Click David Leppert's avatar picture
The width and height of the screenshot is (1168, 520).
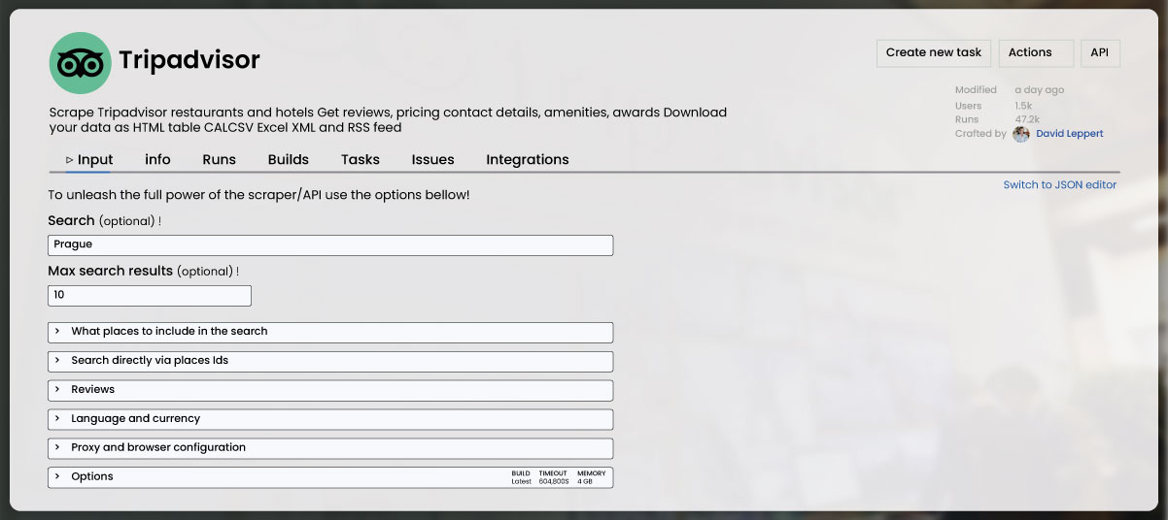(x=1021, y=134)
